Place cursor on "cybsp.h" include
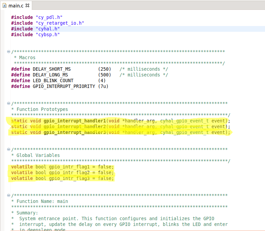Screen dimensions: 265x231 tap(47, 34)
